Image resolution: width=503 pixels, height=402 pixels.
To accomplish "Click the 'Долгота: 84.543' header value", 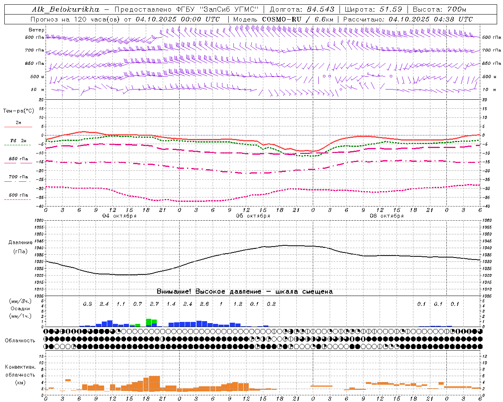I will click(x=302, y=9).
